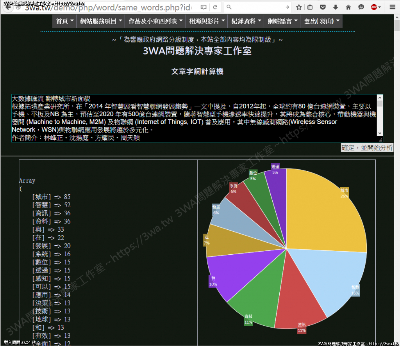Image resolution: width=400 pixels, height=346 pixels.
Task: Open the 首頁 menu item
Action: click(x=65, y=21)
